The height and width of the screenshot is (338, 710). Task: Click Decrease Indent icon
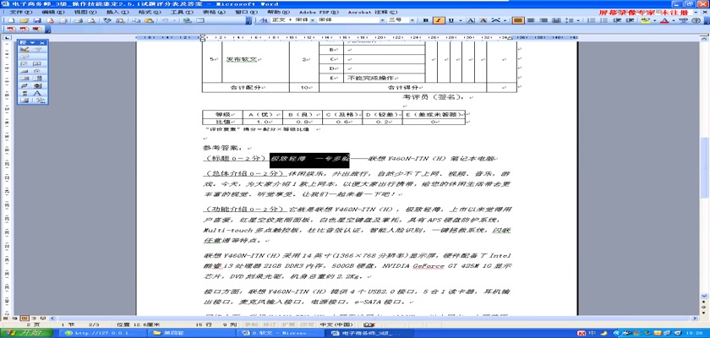(x=617, y=21)
